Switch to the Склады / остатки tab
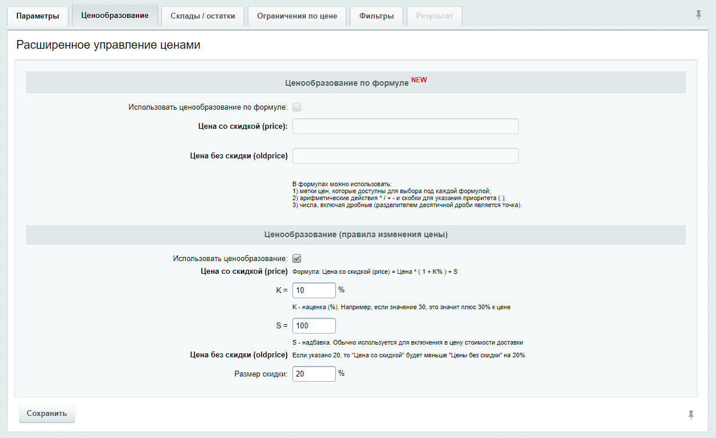The width and height of the screenshot is (716, 438). 202,16
